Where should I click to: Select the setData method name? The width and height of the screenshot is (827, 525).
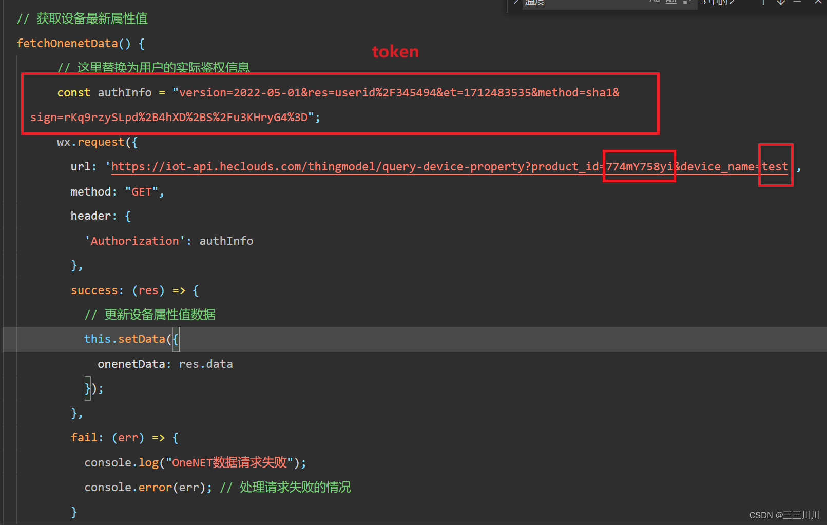[x=142, y=339]
